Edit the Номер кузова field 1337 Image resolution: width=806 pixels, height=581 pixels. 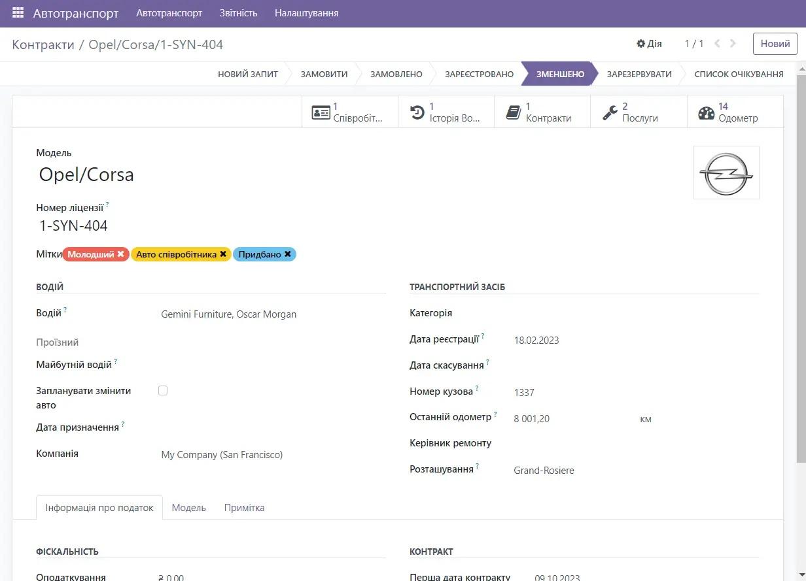636,392
